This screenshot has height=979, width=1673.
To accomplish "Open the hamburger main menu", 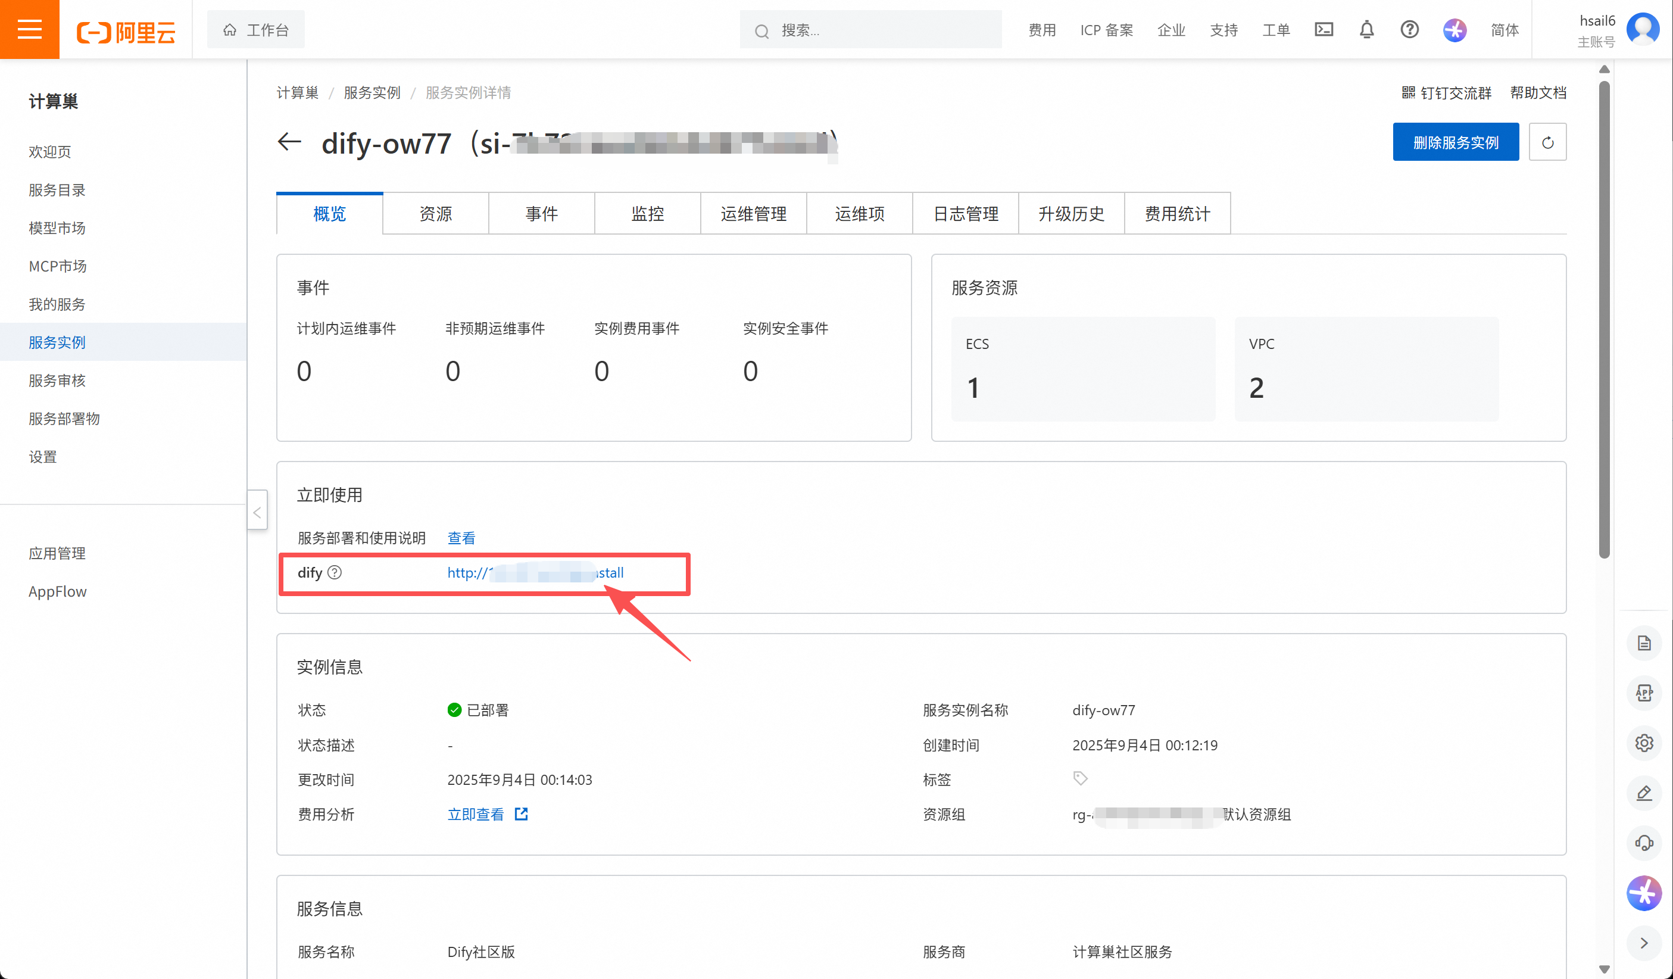I will [x=29, y=29].
